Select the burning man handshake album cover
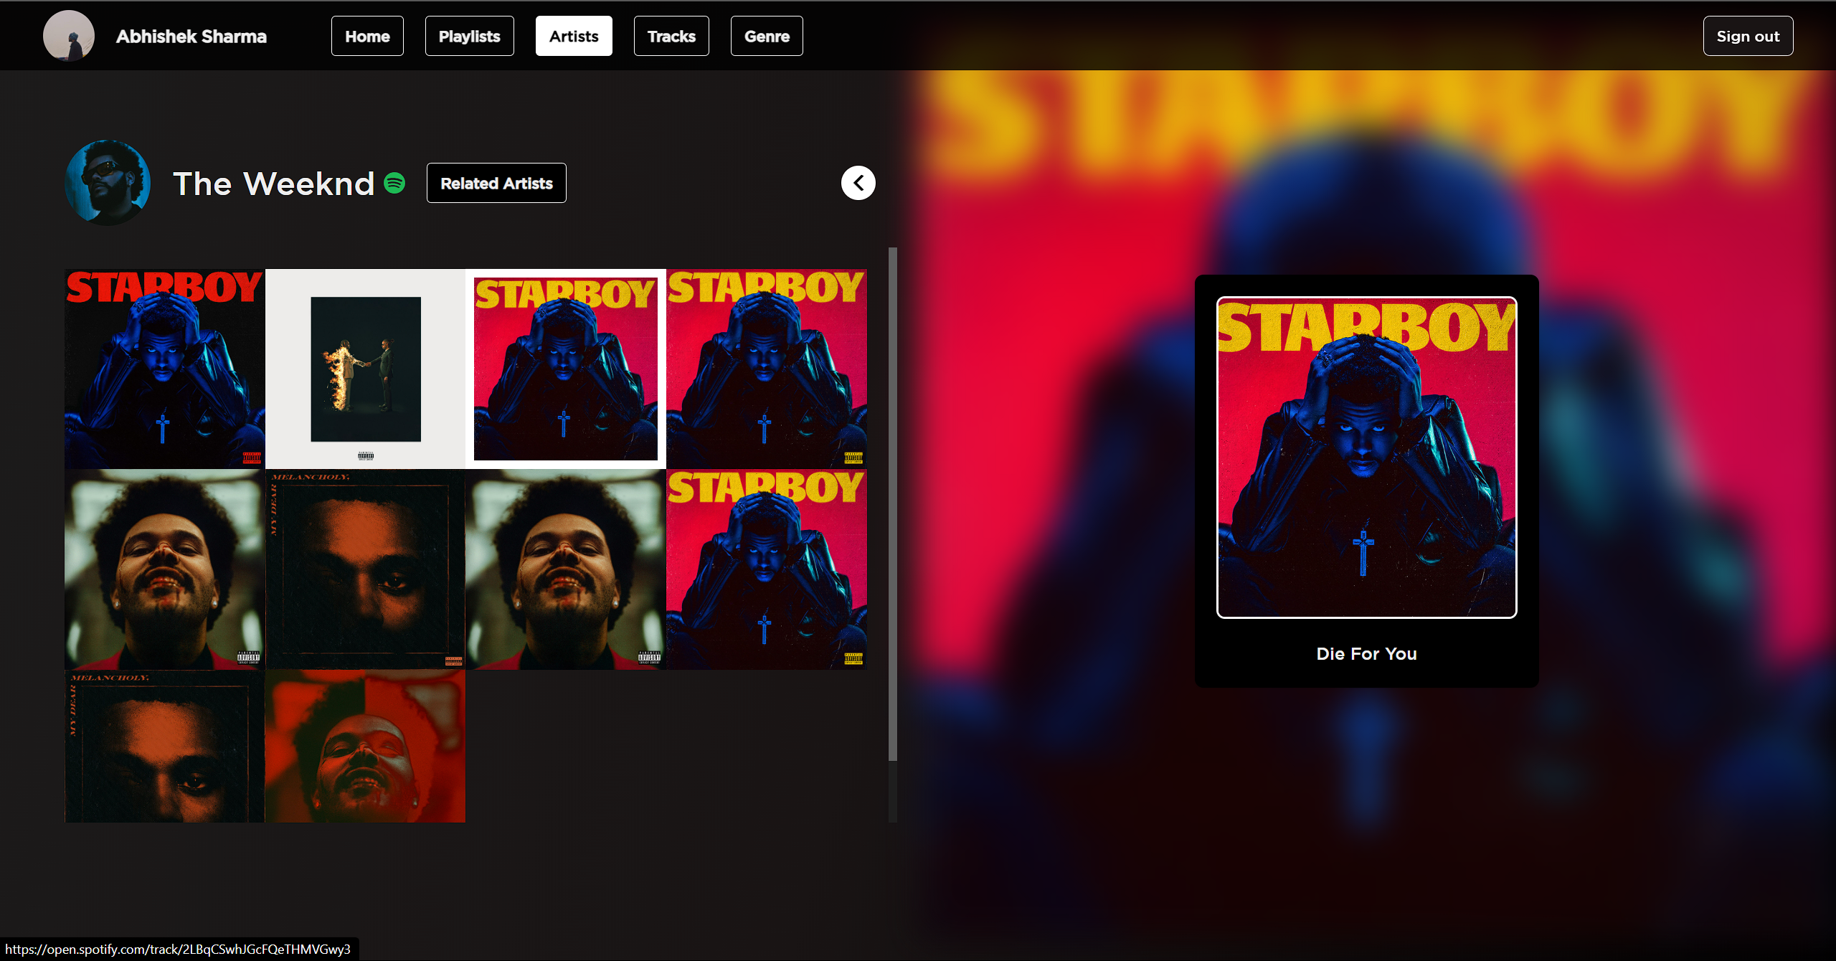Image resolution: width=1836 pixels, height=961 pixels. tap(365, 369)
